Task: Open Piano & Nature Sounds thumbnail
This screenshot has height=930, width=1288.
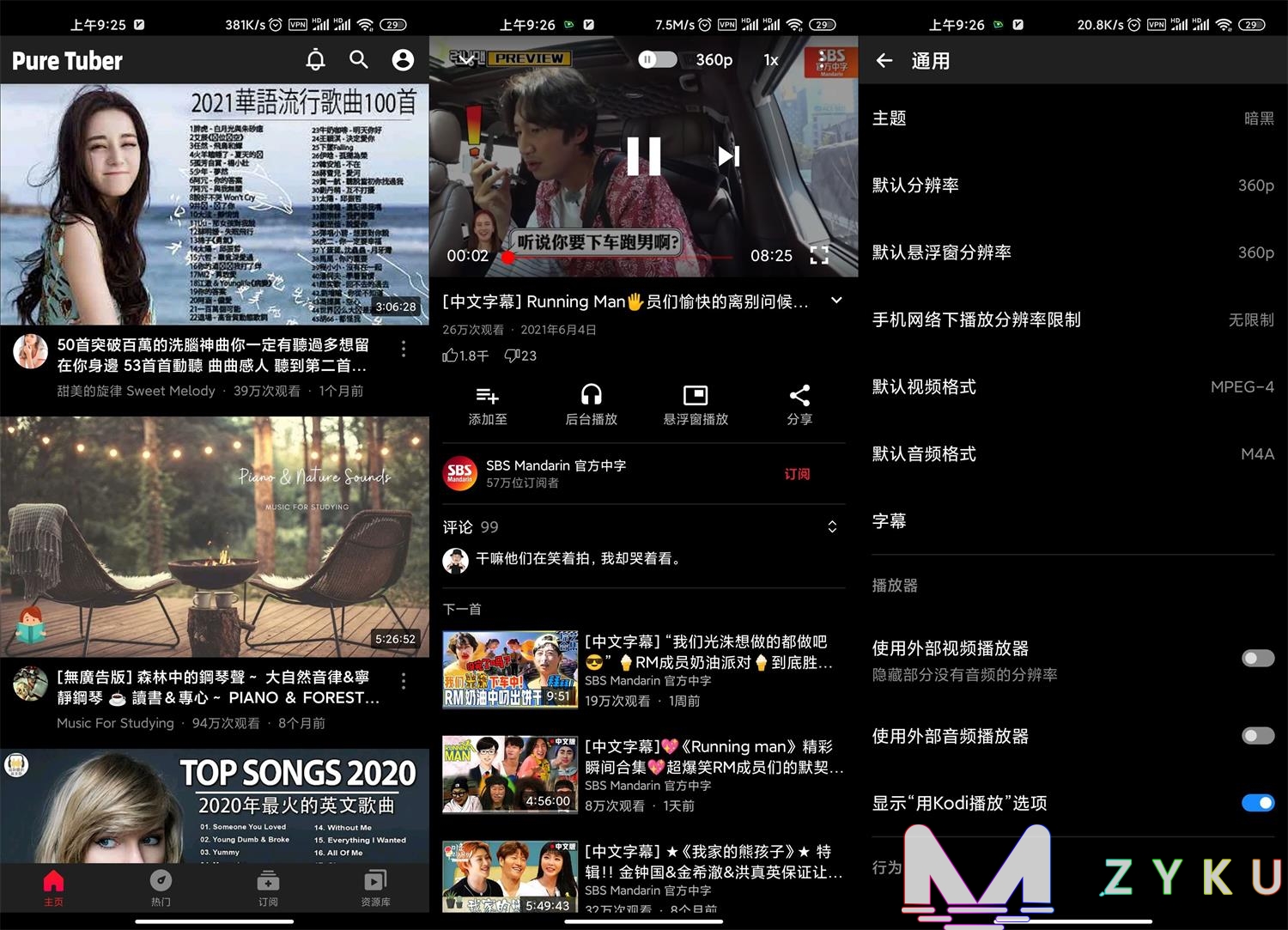Action: [215, 537]
